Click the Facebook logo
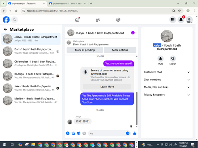Image resolution: width=198 pixels, height=148 pixels. coord(6,20)
